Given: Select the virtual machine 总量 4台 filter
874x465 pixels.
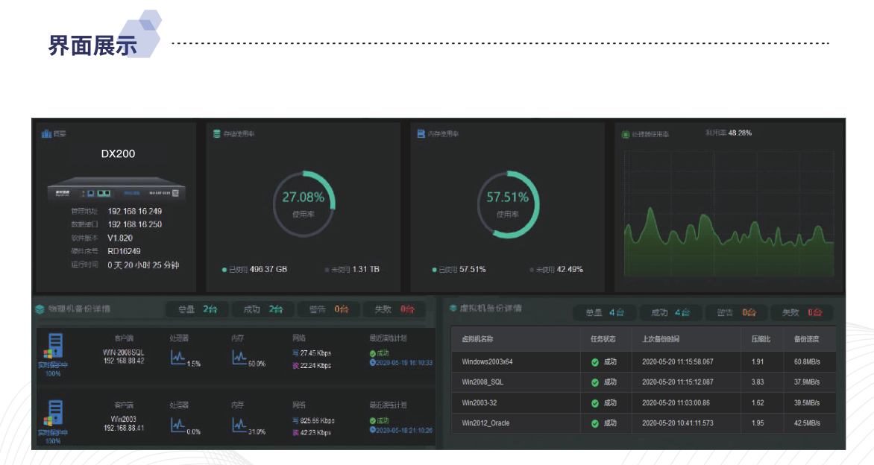Looking at the screenshot, I should [x=605, y=313].
